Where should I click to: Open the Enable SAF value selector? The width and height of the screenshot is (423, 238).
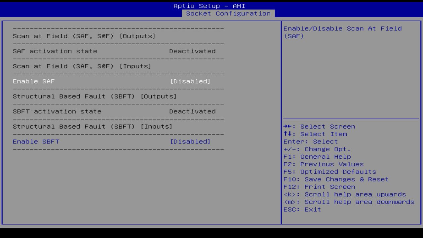coord(191,81)
